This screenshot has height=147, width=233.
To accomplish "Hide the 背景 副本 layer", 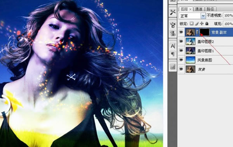I will 181,32.
